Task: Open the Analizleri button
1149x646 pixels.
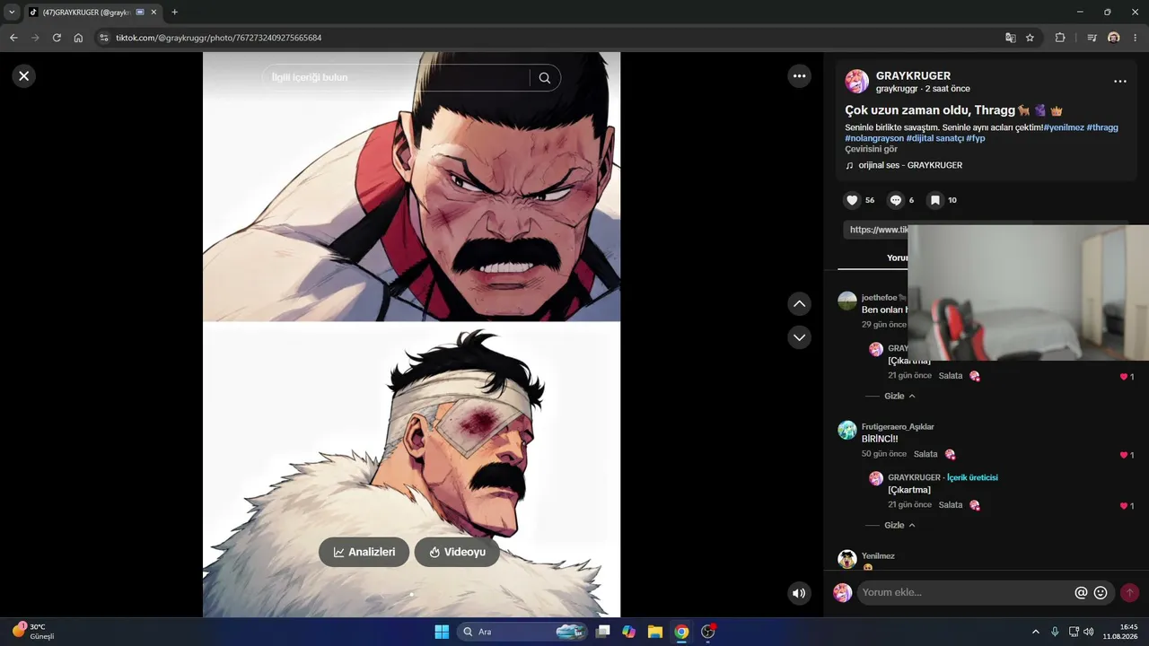Action: pyautogui.click(x=364, y=552)
